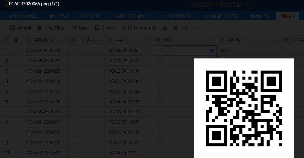Select cell PCAI235010074
The width and height of the screenshot is (304, 158).
[129, 142]
